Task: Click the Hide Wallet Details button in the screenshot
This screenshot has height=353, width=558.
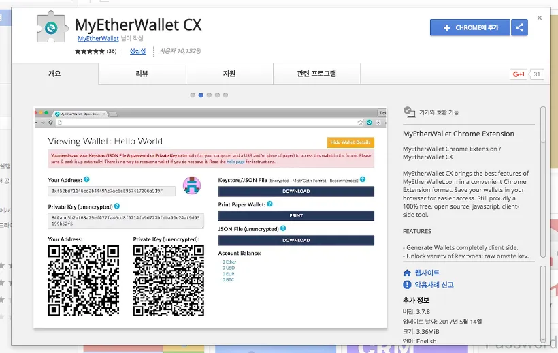Action: [350, 142]
